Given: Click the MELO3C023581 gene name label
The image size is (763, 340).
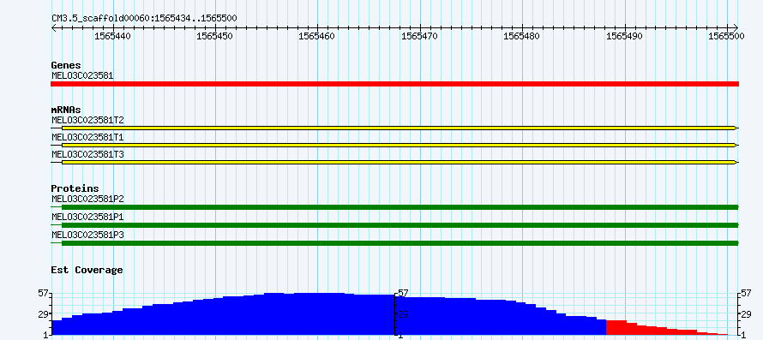Looking at the screenshot, I should pos(82,75).
